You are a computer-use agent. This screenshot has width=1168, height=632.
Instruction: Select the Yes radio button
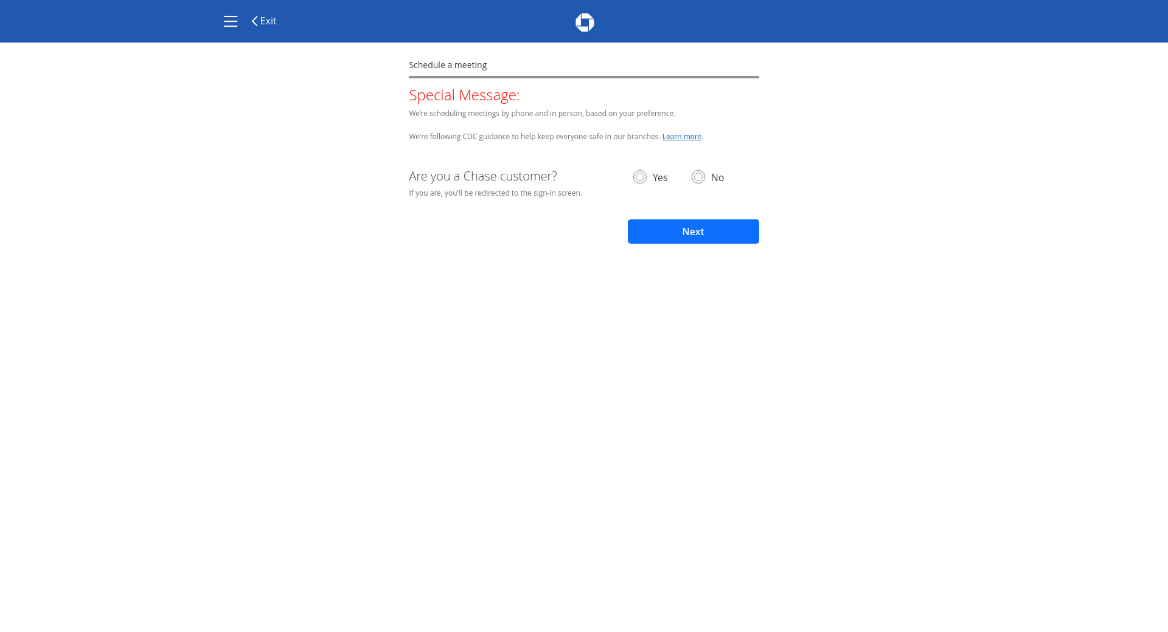tap(639, 177)
